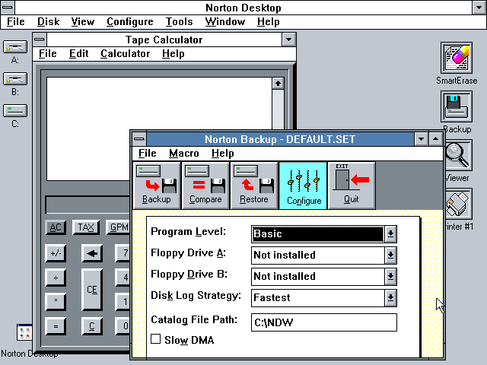This screenshot has height=365, width=487.
Task: Click the equals button on the calculator
Action: pyautogui.click(x=56, y=326)
